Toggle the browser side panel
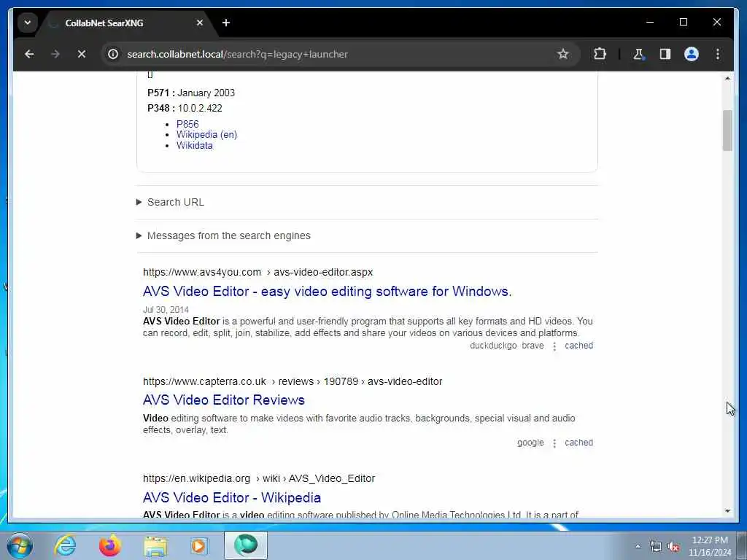747x560 pixels. 665,54
